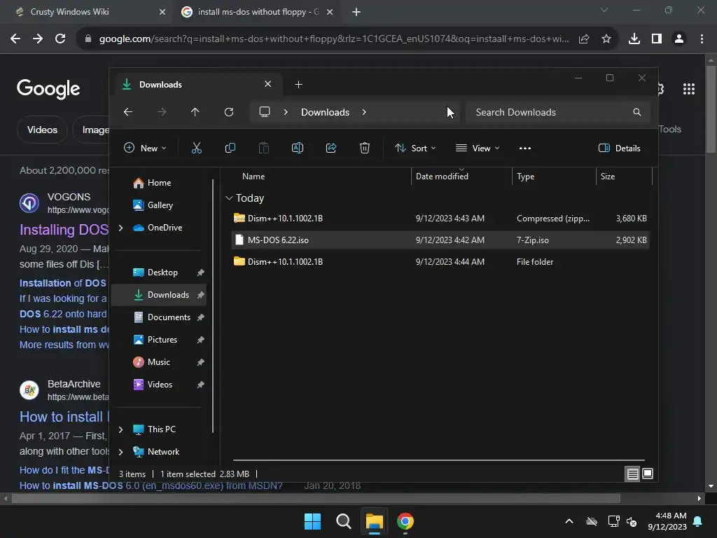
Task: Open Music in the navigation pane
Action: [x=158, y=362]
